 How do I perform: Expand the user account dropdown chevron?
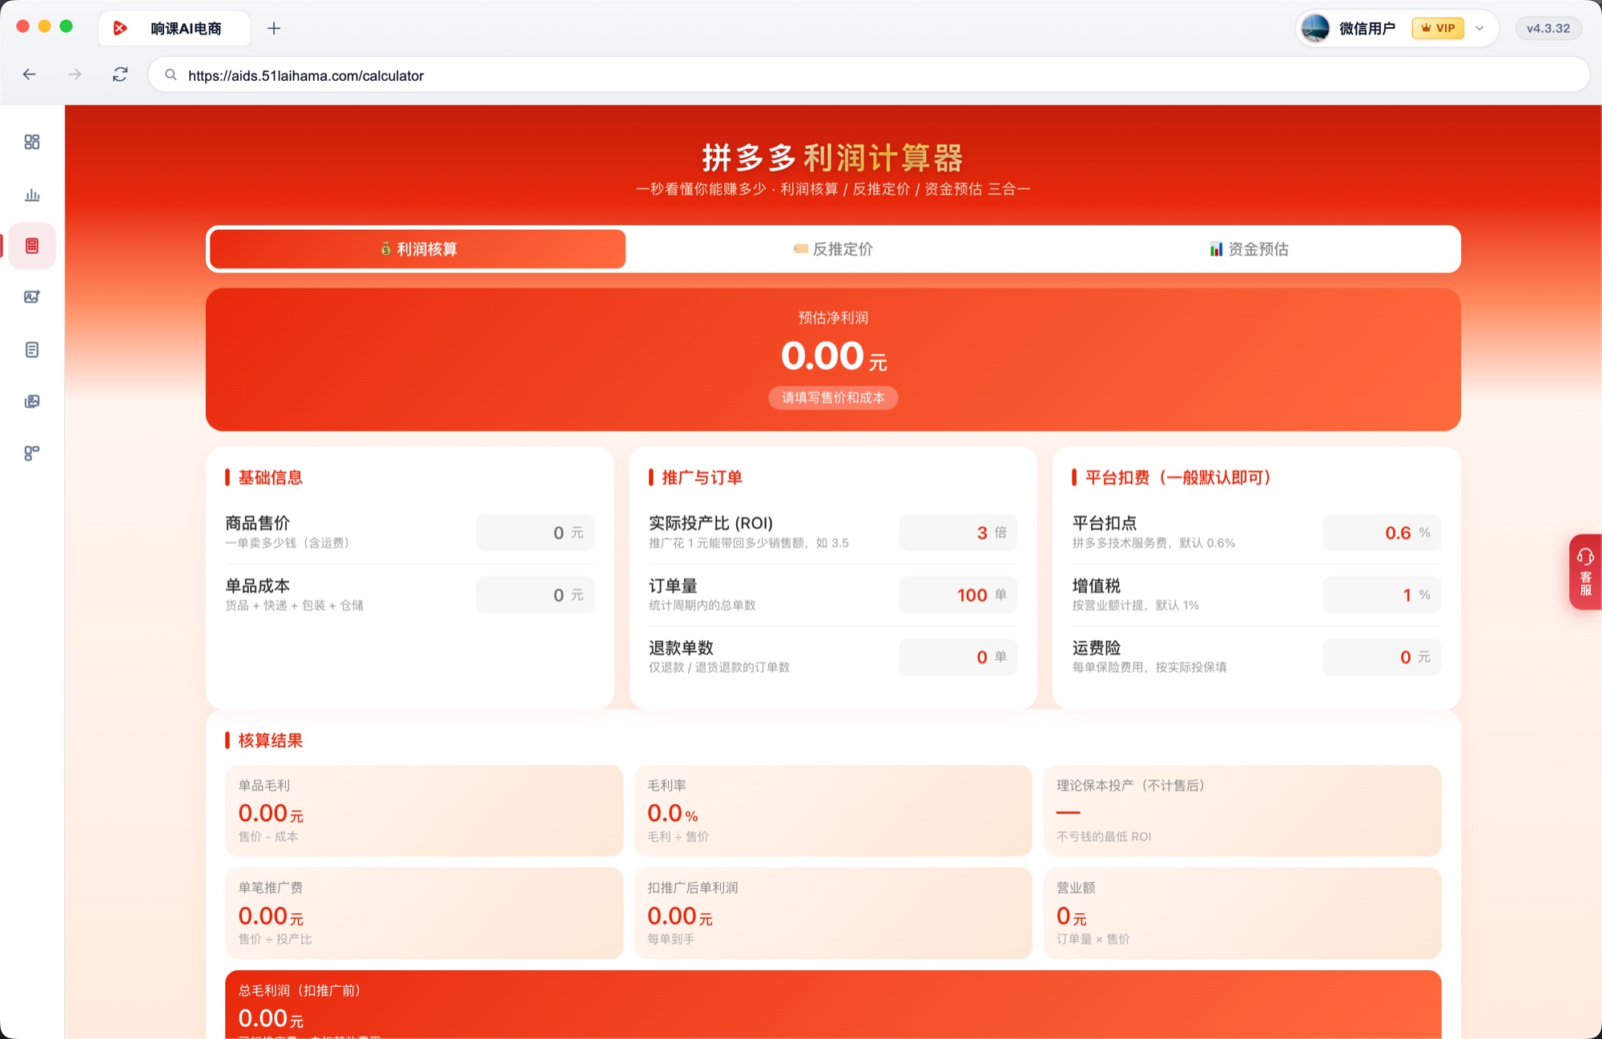1479,28
